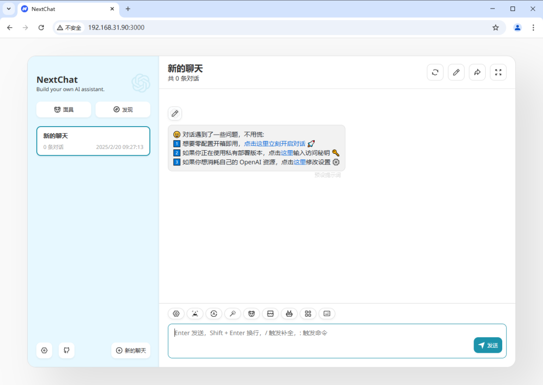Screen dimensions: 543x385
Task: Open a new browser tab
Action: 128,9
